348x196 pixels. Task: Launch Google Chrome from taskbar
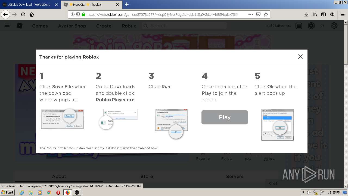click(49, 192)
